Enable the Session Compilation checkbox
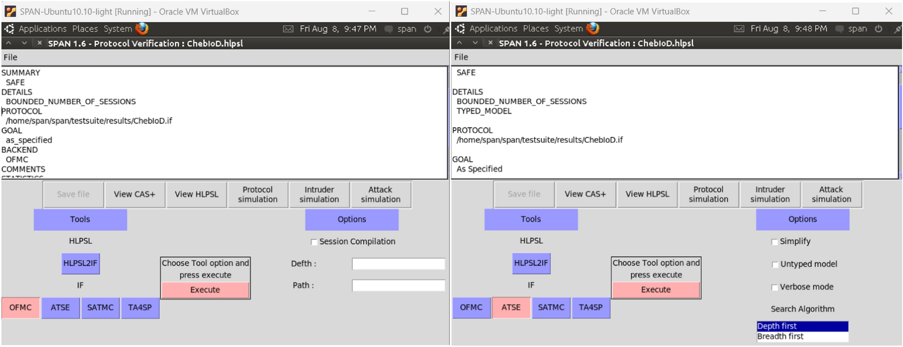The image size is (903, 347). pyautogui.click(x=314, y=242)
